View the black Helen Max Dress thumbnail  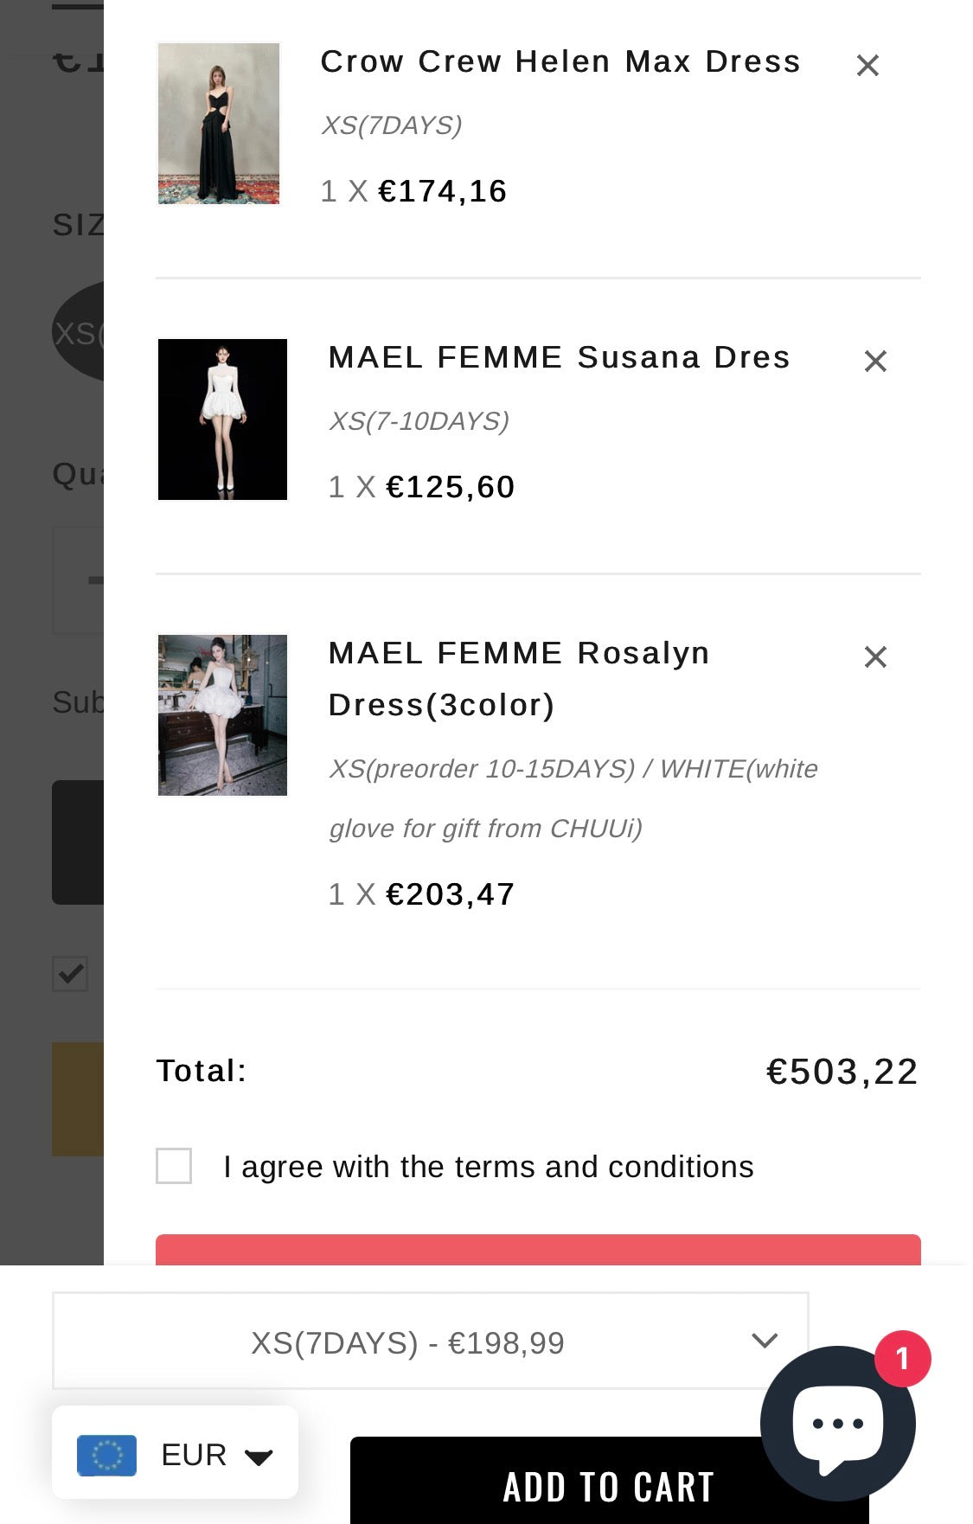pyautogui.click(x=219, y=124)
